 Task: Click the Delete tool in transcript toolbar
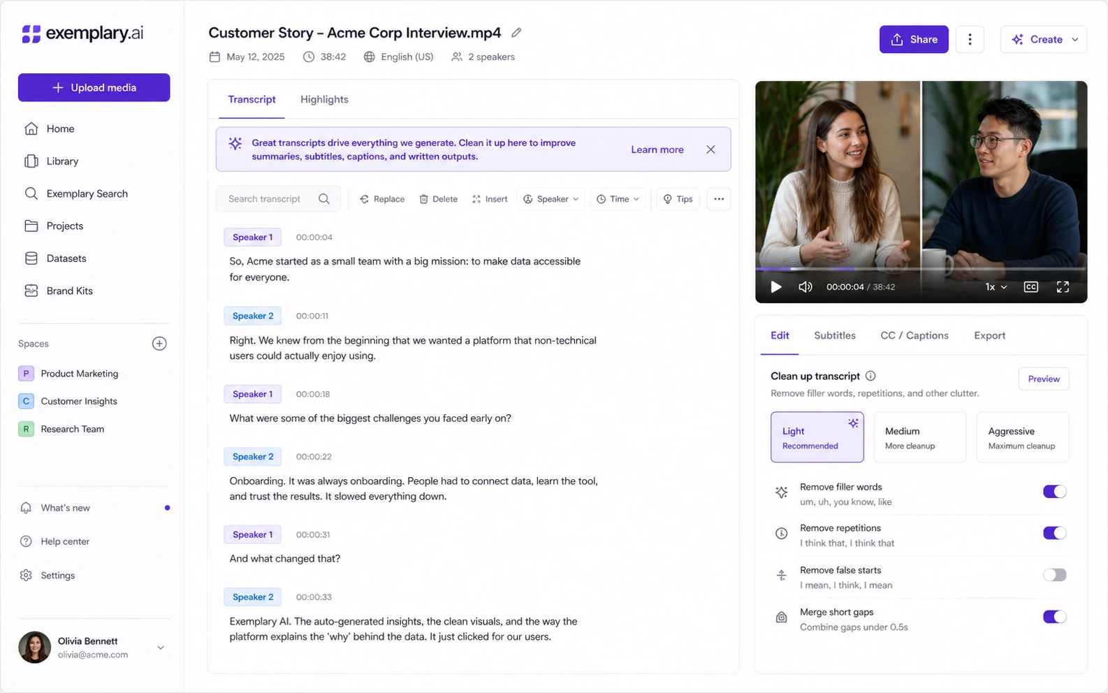click(439, 199)
